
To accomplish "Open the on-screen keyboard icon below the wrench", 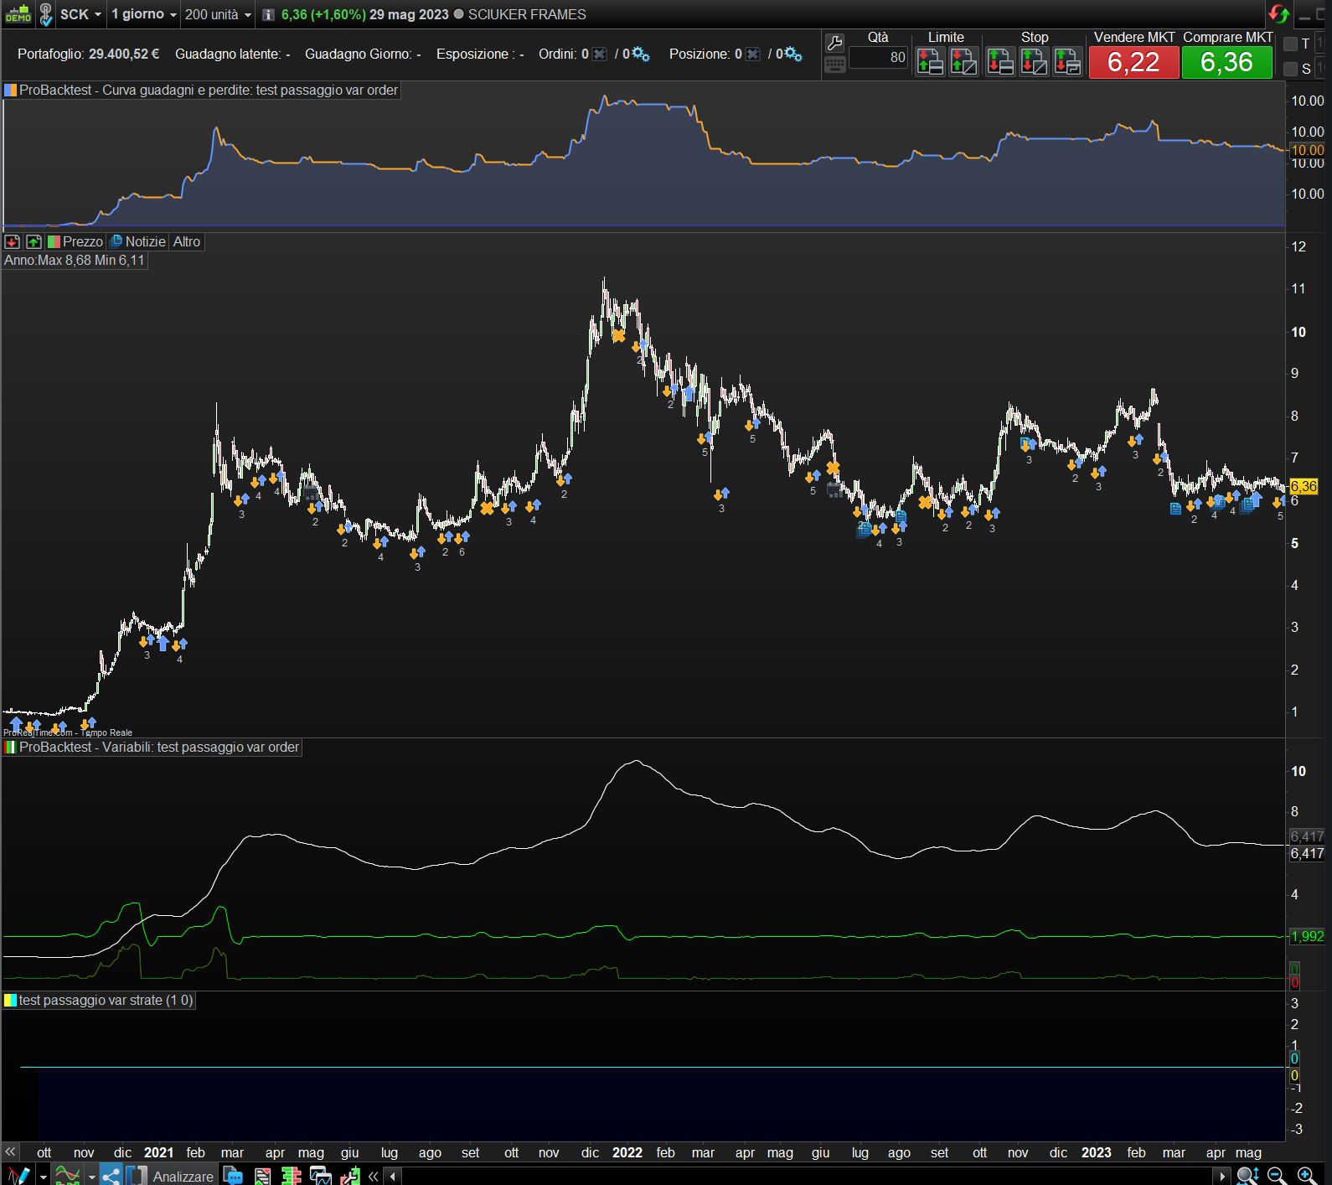I will pyautogui.click(x=834, y=65).
